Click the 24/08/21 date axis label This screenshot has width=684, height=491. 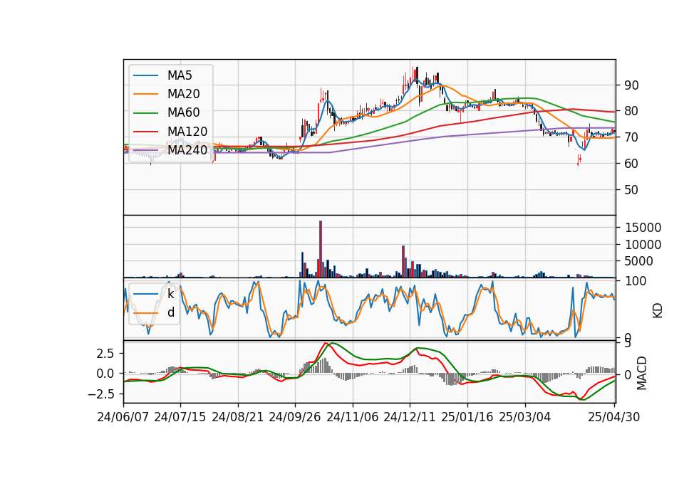pos(238,417)
